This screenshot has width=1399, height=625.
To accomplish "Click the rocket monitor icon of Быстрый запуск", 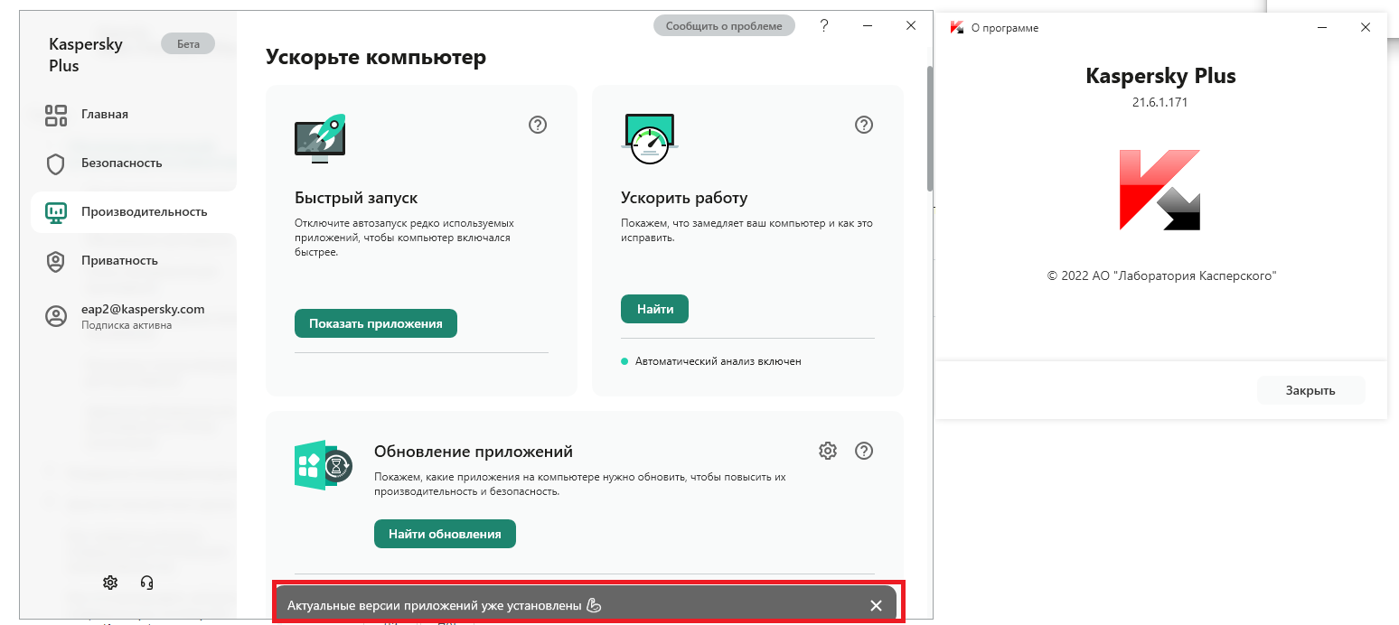I will (320, 138).
